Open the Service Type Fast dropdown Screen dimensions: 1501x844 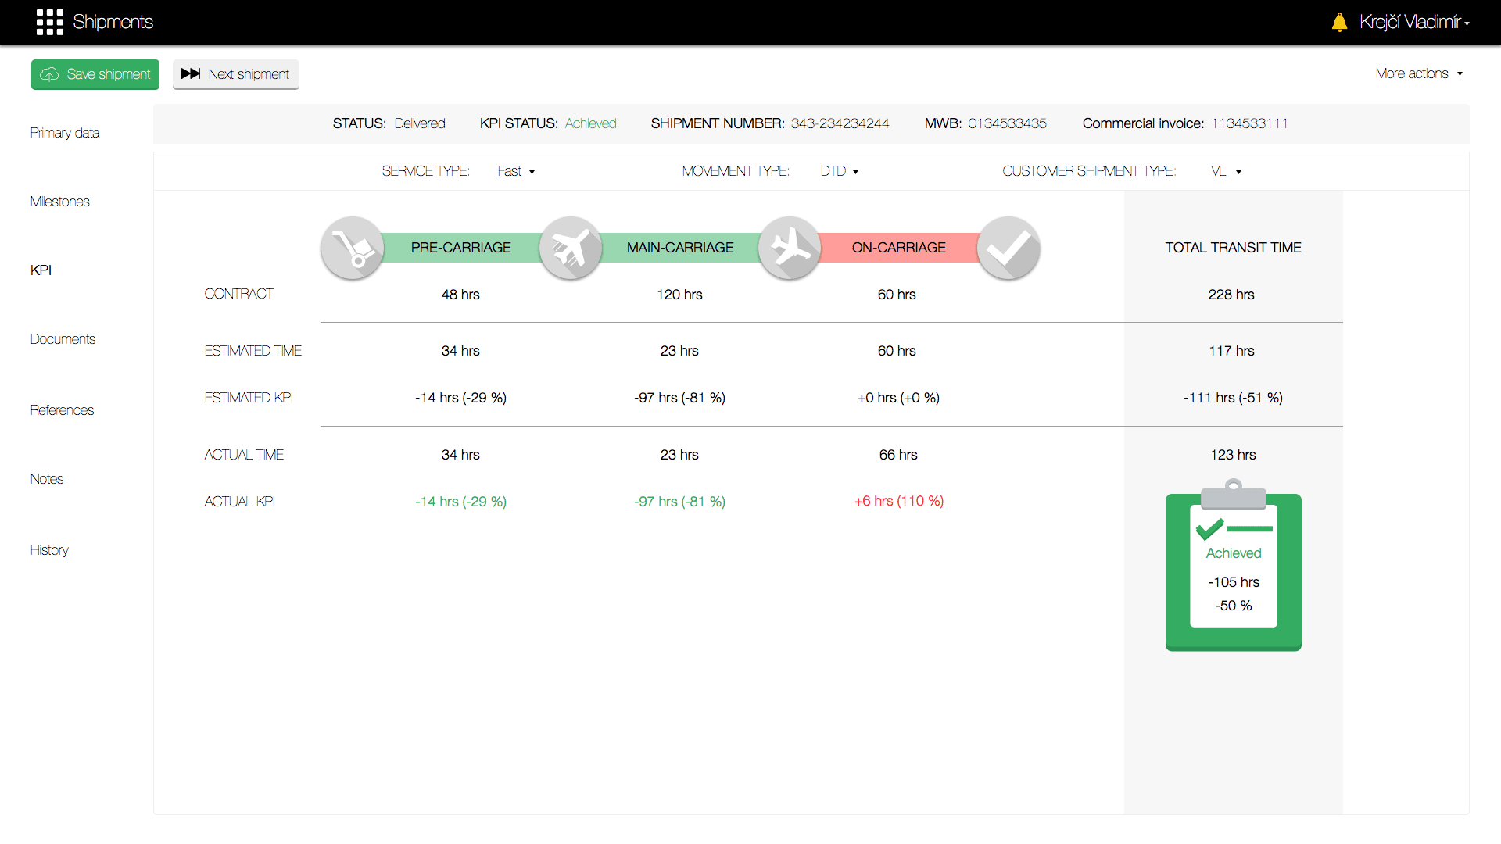(516, 171)
